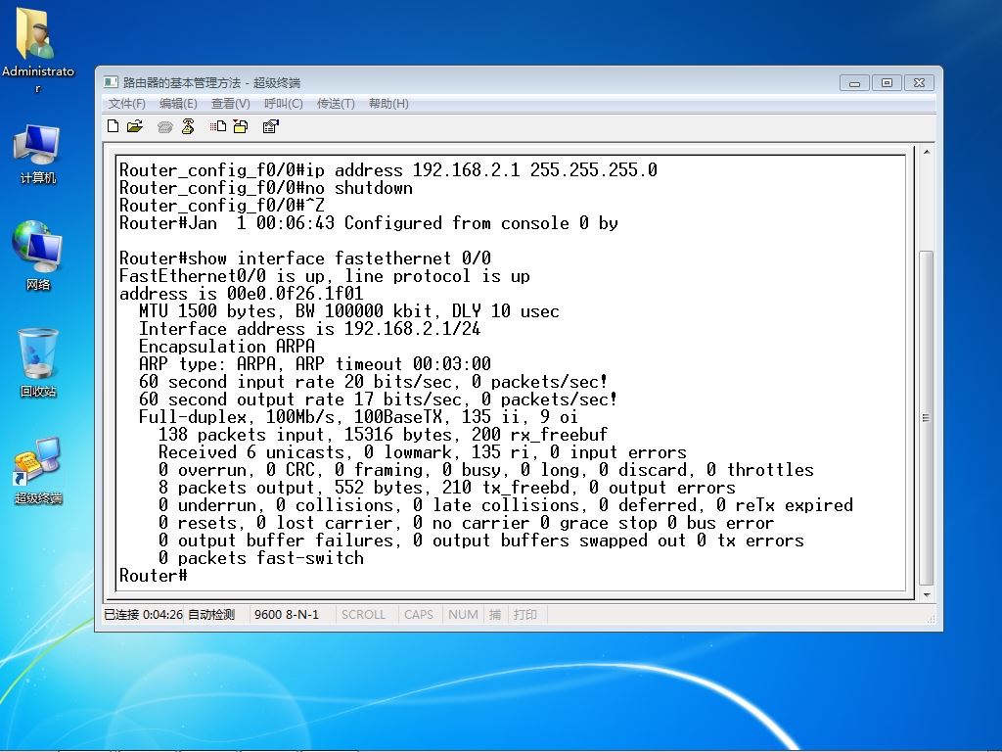Click the Call/connect phone icon
This screenshot has width=1002, height=752.
point(164,126)
